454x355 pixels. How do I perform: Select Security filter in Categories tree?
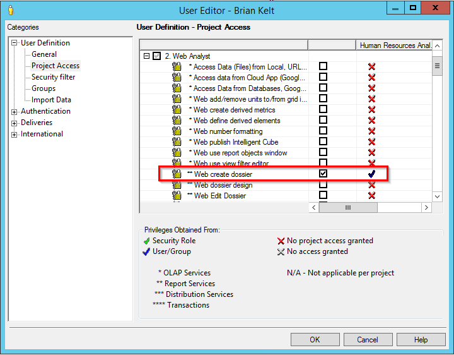click(53, 77)
